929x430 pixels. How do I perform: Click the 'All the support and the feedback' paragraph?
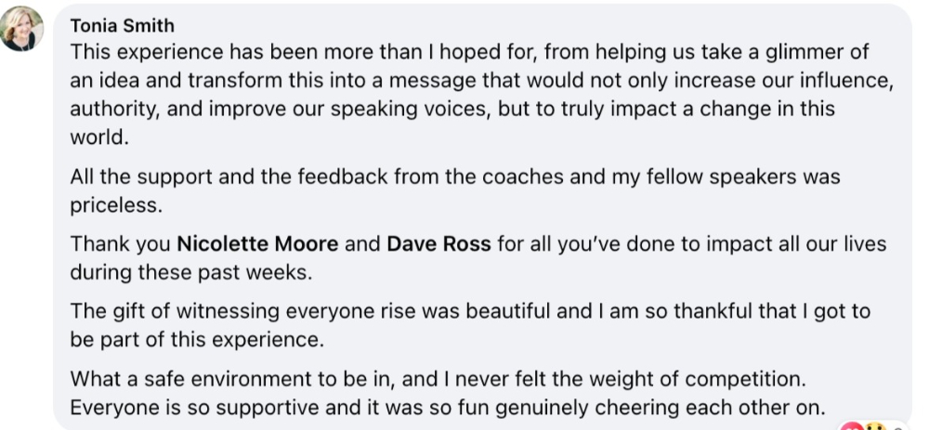tap(455, 190)
